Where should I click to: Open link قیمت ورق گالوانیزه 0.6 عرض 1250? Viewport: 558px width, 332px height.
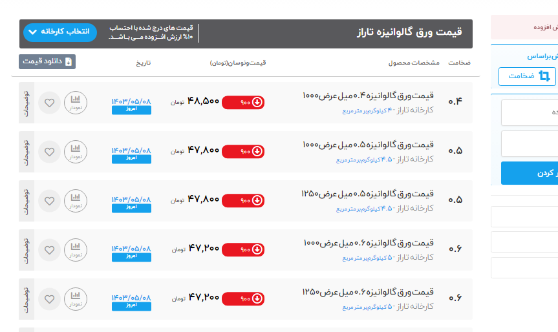click(x=368, y=293)
